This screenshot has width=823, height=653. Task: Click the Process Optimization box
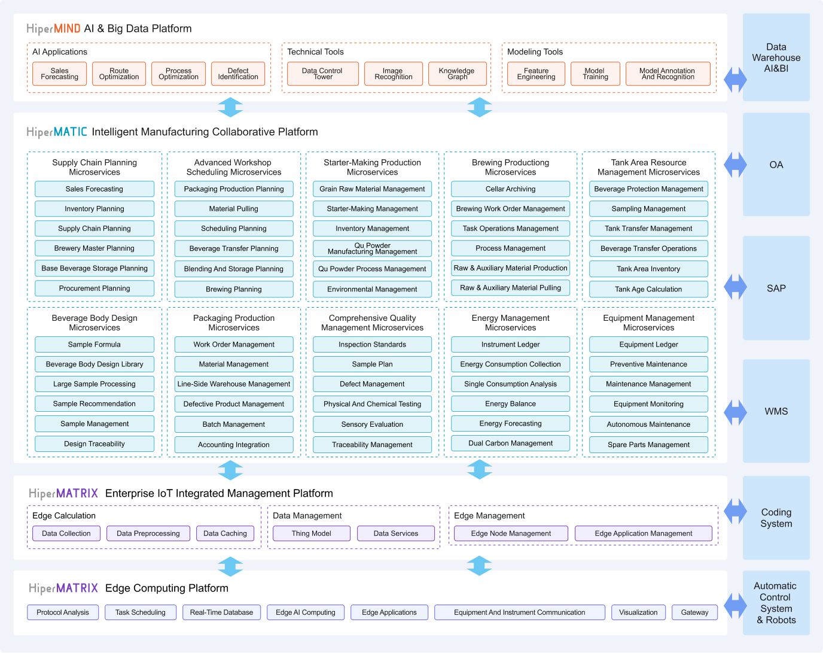click(x=178, y=74)
